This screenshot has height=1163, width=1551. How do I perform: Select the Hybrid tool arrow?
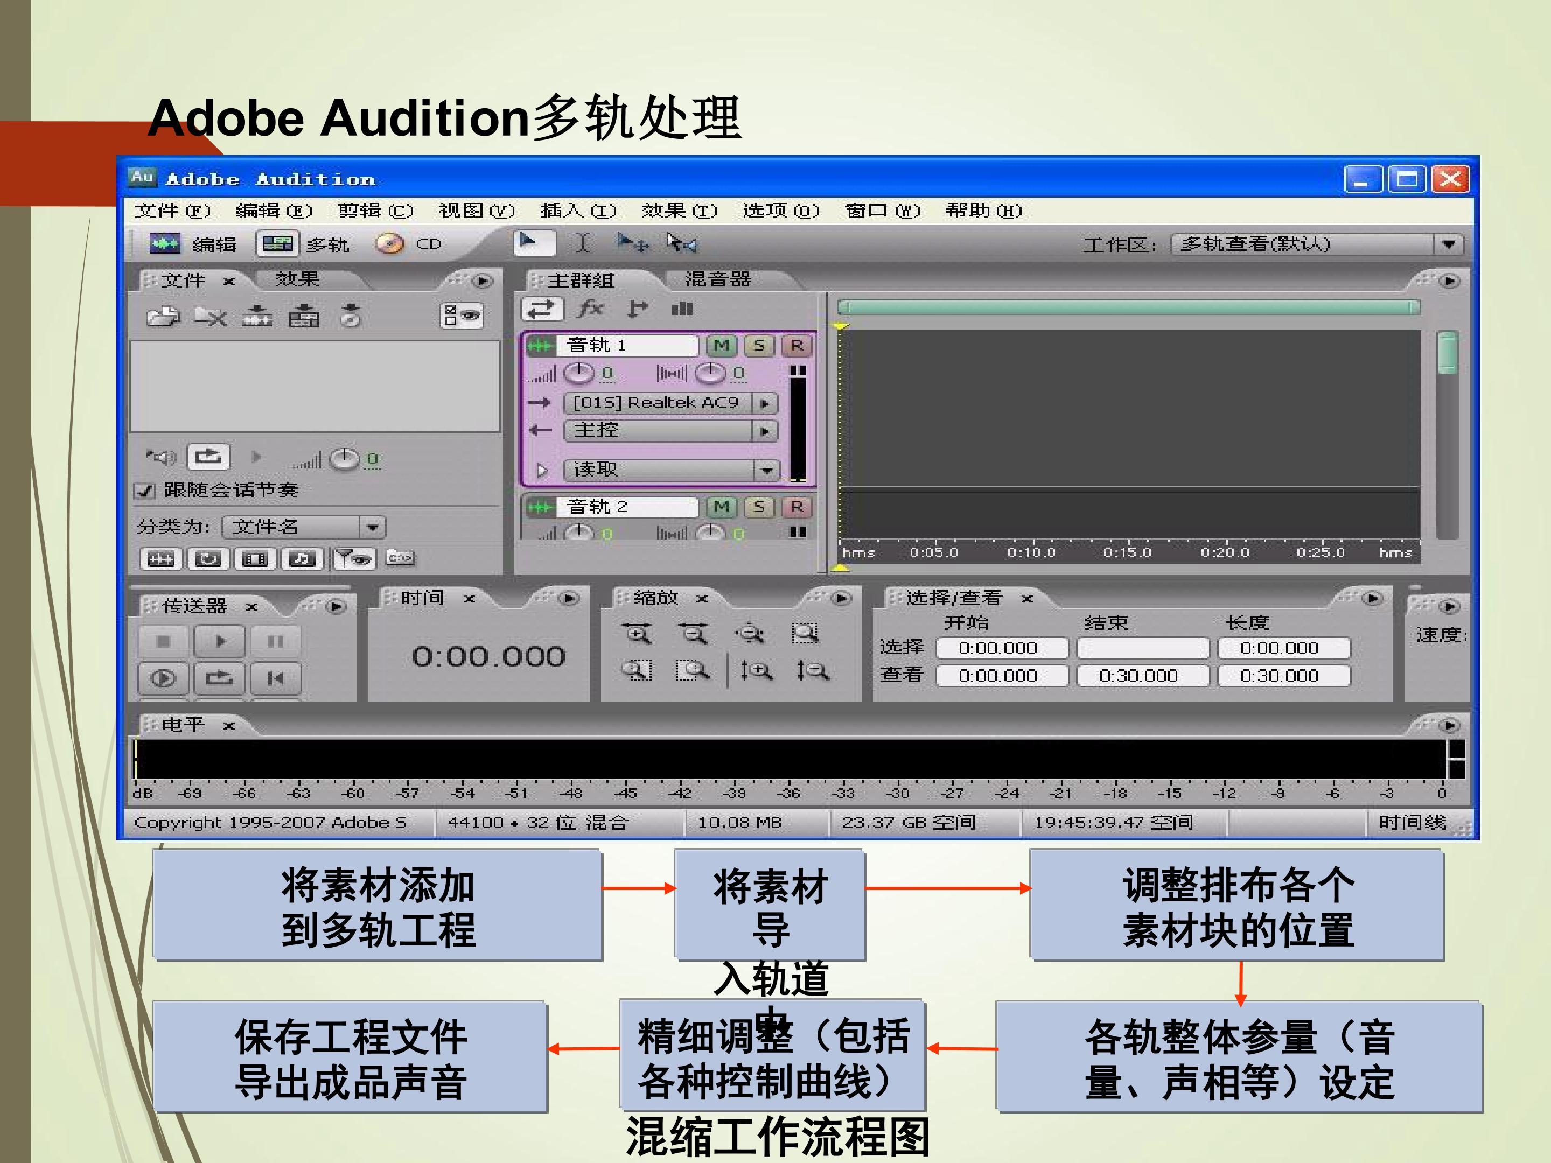(x=535, y=243)
